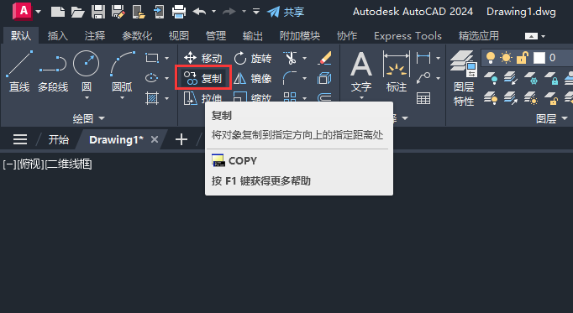Open 图层特性 layer properties manager
This screenshot has width=573, height=313.
[x=464, y=78]
